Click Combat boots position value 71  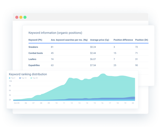click(x=137, y=53)
